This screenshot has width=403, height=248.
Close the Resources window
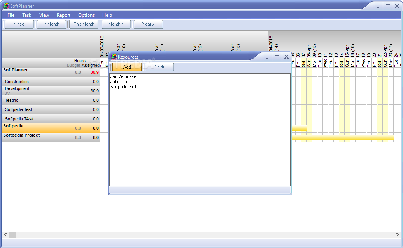287,57
